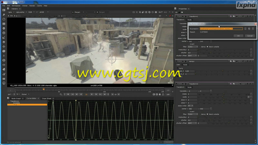Switch to the Node Graph tab
Screen dimensions: 258x145
point(16,99)
